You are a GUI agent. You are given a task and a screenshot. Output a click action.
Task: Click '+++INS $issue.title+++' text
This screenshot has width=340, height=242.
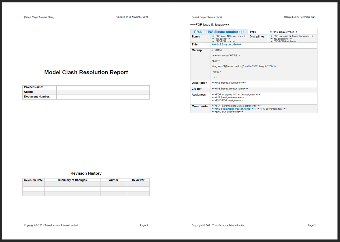pos(226,44)
